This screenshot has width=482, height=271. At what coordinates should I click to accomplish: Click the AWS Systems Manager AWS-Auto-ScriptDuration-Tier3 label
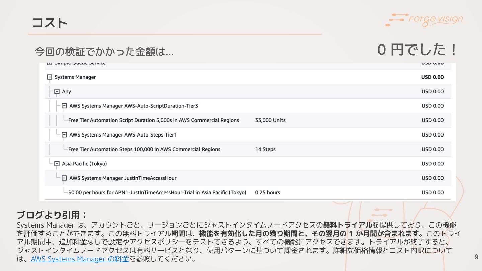(x=134, y=106)
